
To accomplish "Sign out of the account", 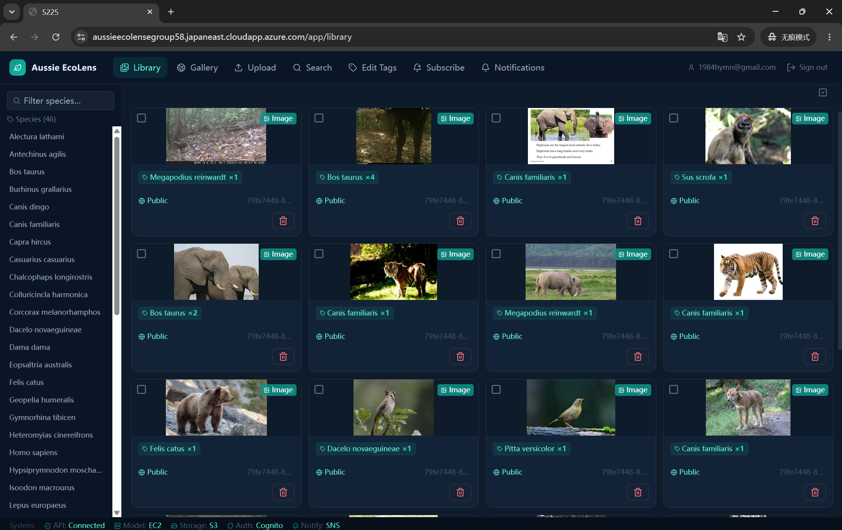I will 807,67.
